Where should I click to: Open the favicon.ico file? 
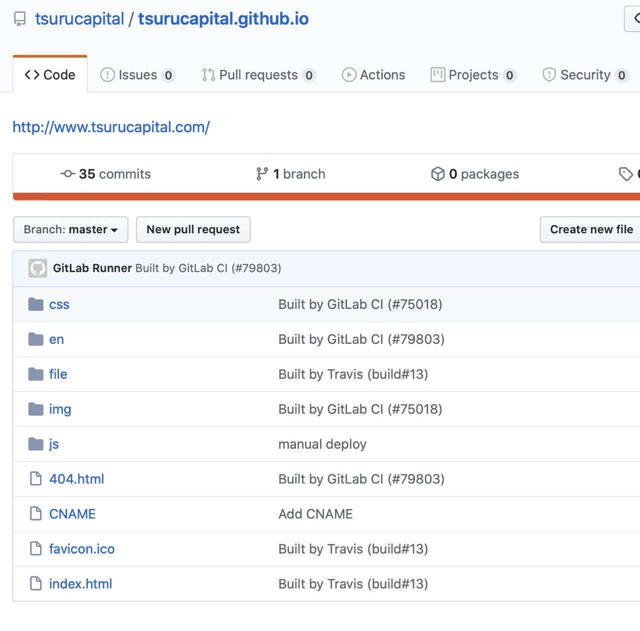82,549
